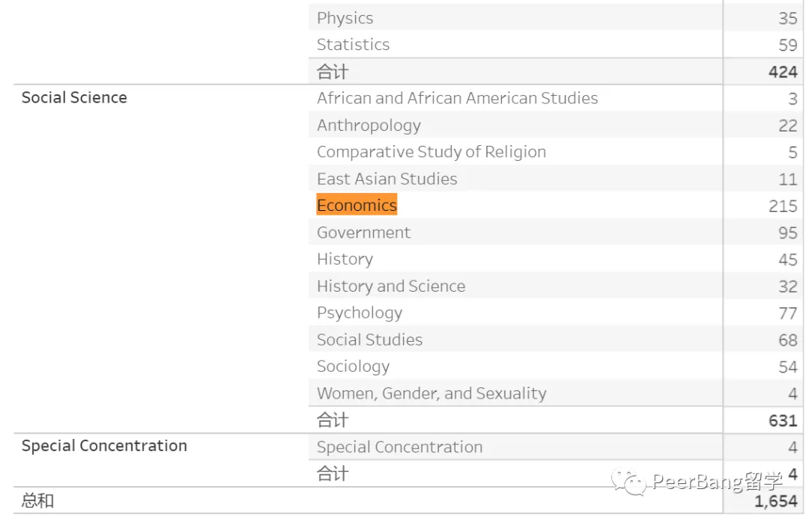Image resolution: width=809 pixels, height=519 pixels.
Task: Click the WeChat logo in the watermark
Action: [628, 481]
